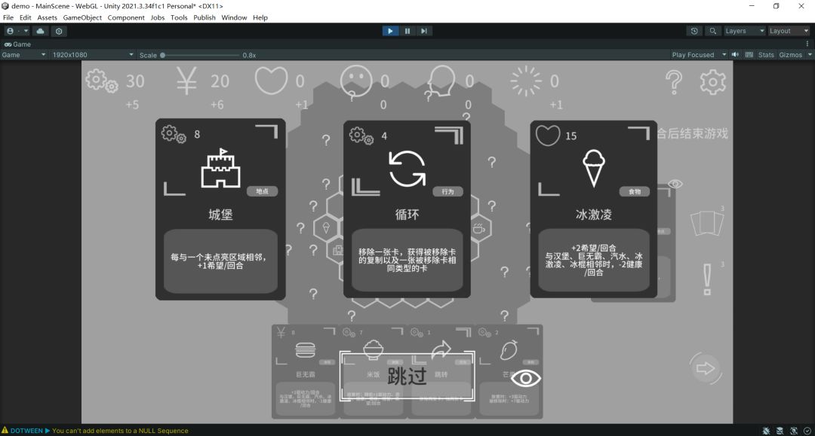Open the Jobs menu
The image size is (815, 436).
(x=158, y=17)
